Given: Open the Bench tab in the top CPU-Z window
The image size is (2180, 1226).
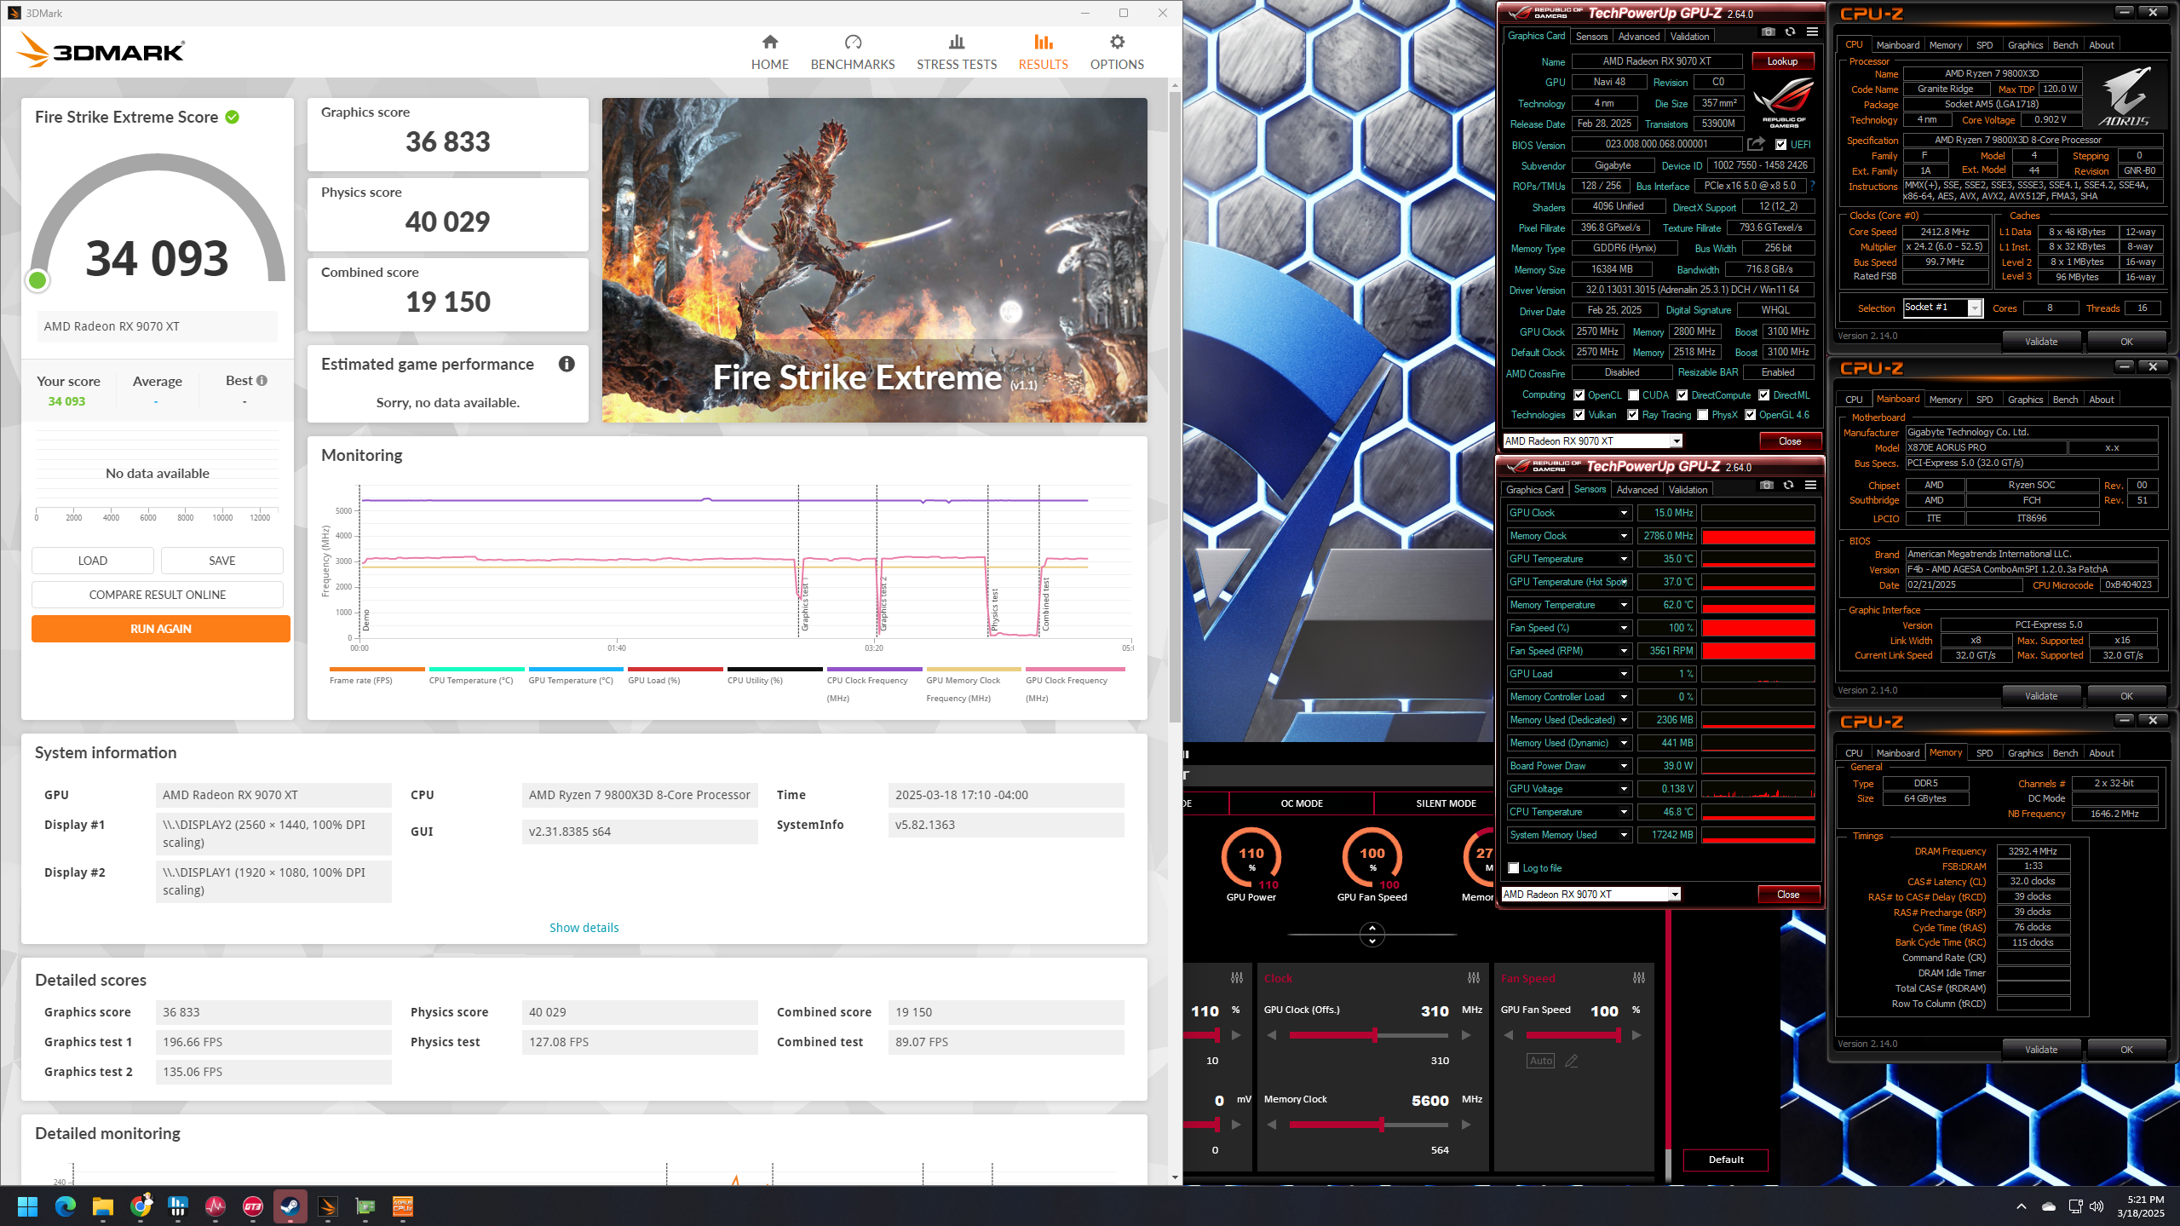Looking at the screenshot, I should pyautogui.click(x=2065, y=45).
